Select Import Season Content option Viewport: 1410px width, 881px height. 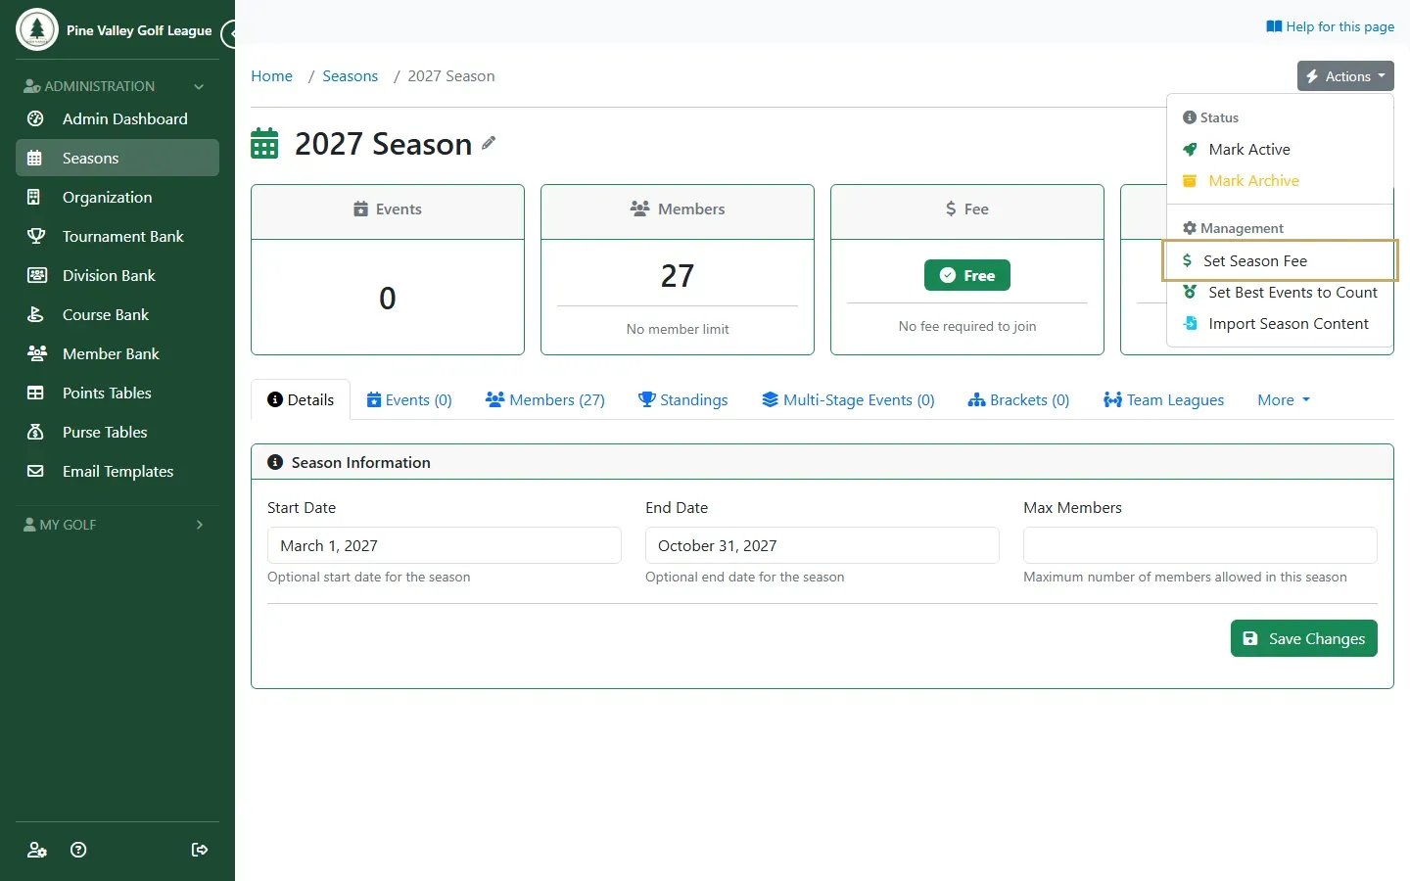(1280, 323)
